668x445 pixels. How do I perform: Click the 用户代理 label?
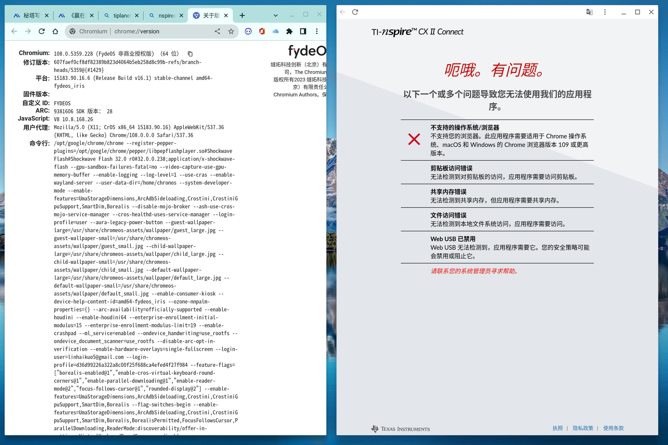coord(37,128)
